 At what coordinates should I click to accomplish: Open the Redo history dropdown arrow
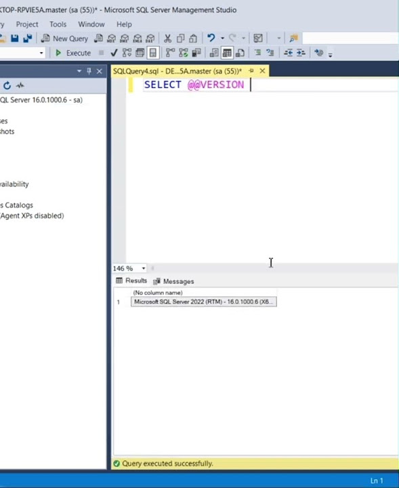coord(243,38)
